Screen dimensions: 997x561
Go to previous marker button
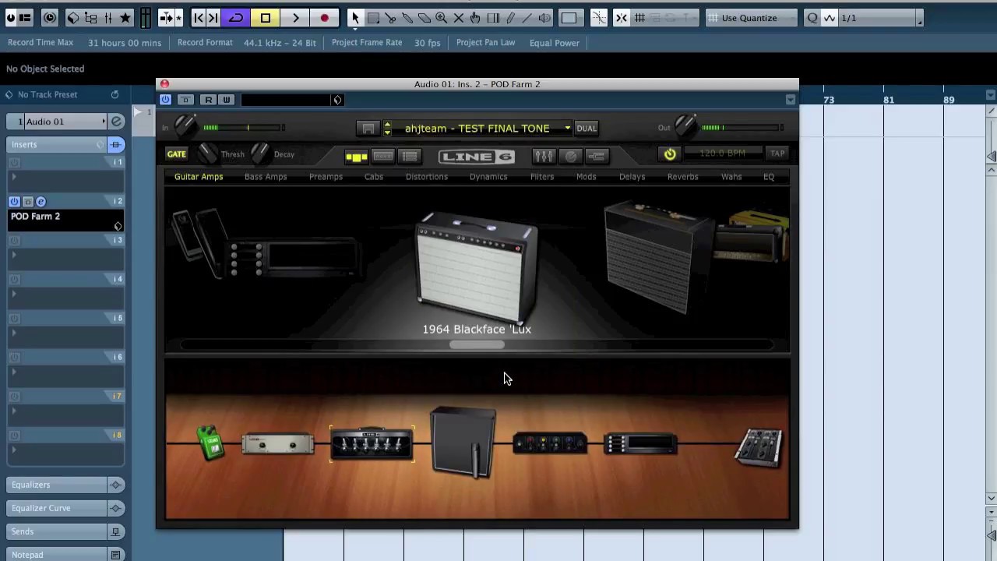(199, 18)
